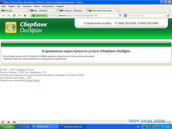
Task: Open the password manager key icon
Action: click(20, 16)
